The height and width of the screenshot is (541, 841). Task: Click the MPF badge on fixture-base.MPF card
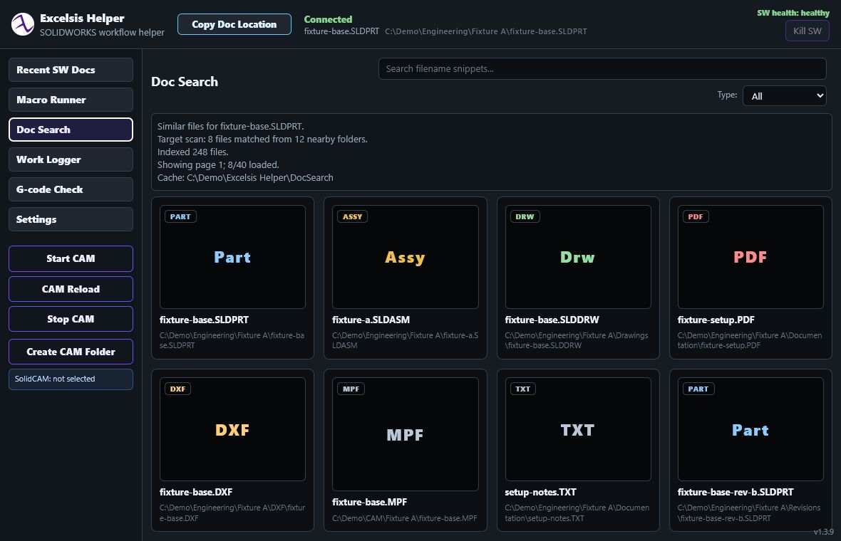click(x=351, y=389)
